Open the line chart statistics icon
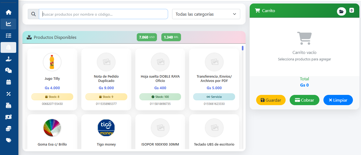361x155 pixels. click(x=9, y=24)
